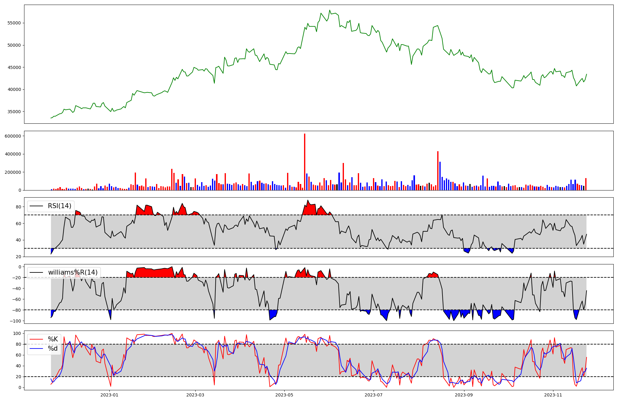Click the 600000 volume axis tick label
The width and height of the screenshot is (618, 402).
[13, 136]
